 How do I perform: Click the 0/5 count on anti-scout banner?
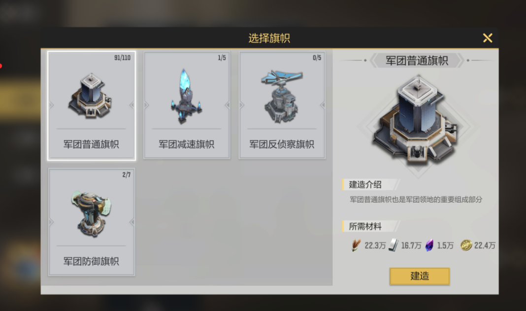[x=317, y=58]
